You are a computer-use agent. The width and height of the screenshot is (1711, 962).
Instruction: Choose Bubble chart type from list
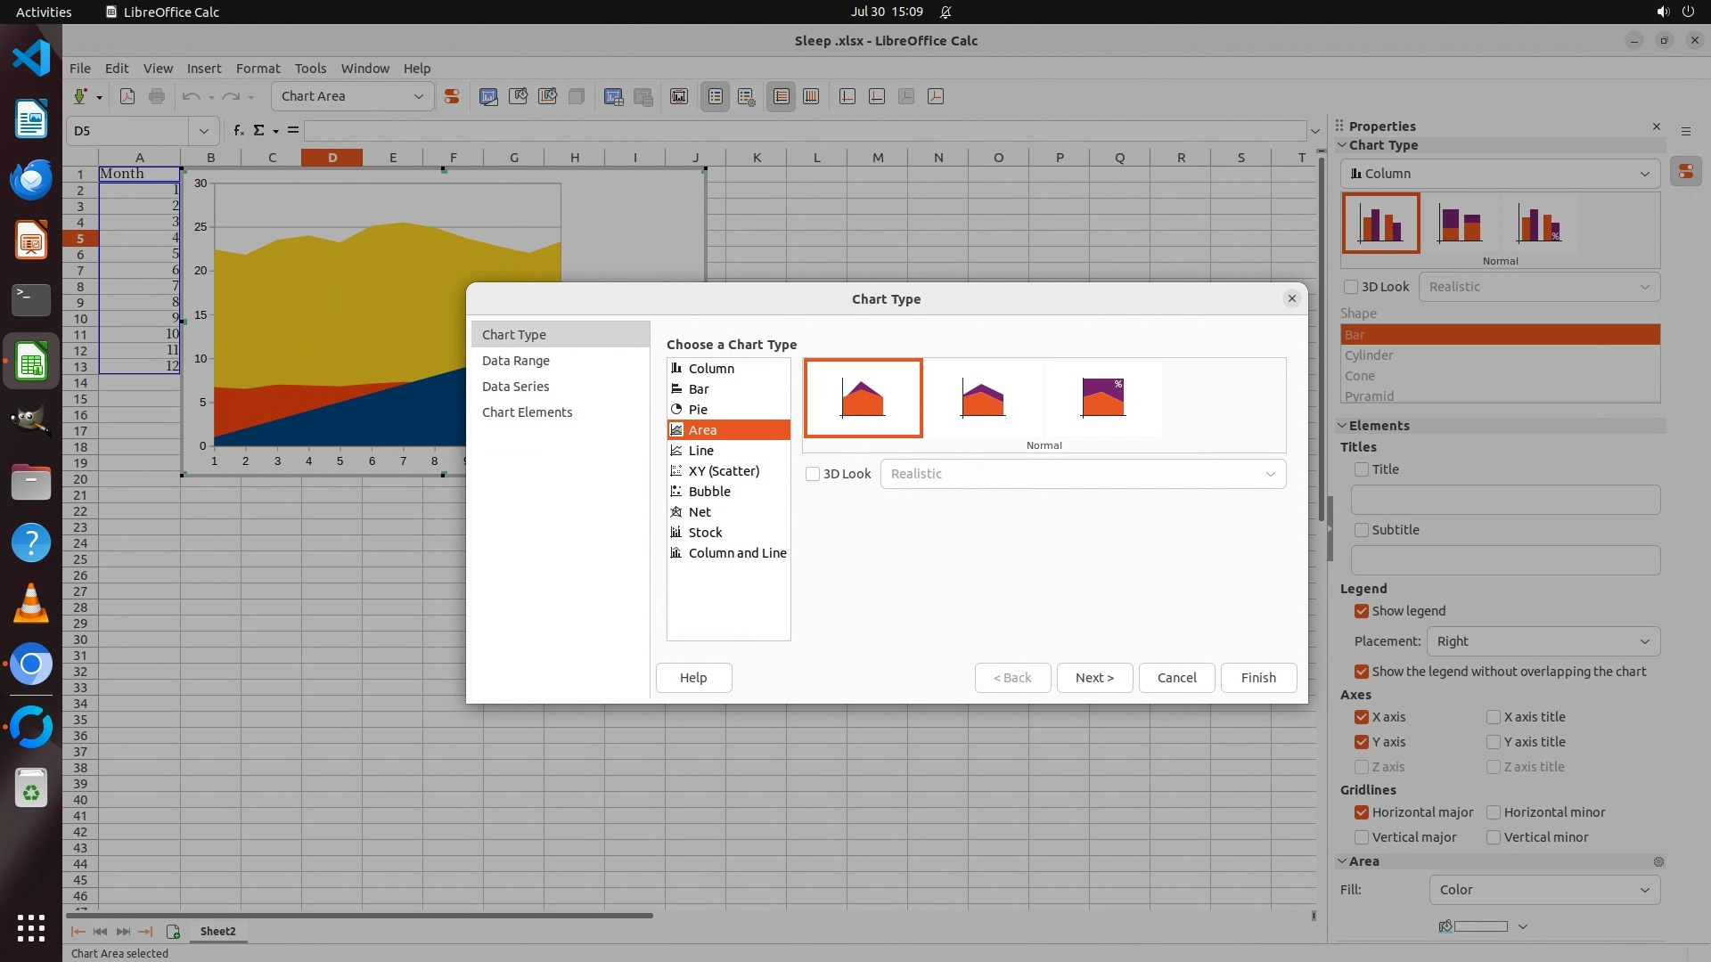(x=709, y=492)
